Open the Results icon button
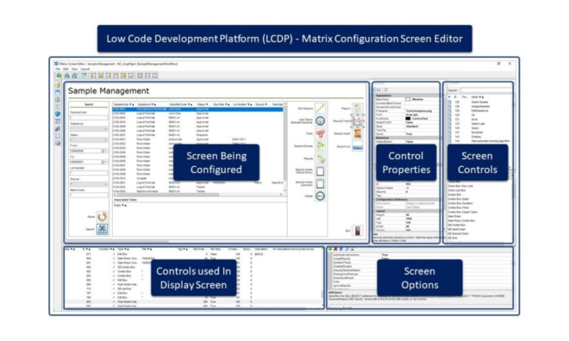Screen dimensions: 569x341 pos(320,158)
